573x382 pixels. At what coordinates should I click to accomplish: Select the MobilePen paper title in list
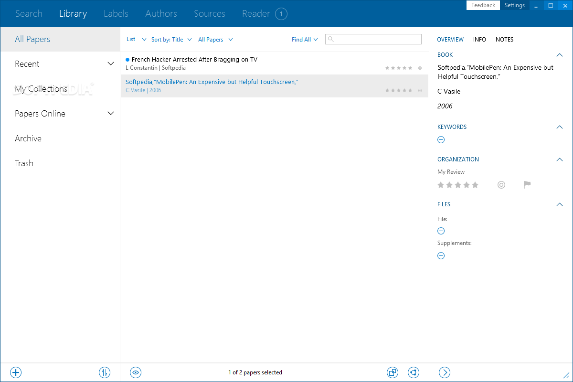[212, 82]
